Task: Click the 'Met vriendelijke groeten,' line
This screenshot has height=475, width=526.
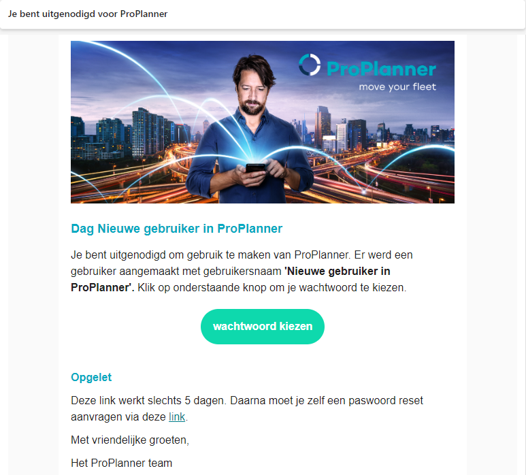Action: [x=130, y=440]
